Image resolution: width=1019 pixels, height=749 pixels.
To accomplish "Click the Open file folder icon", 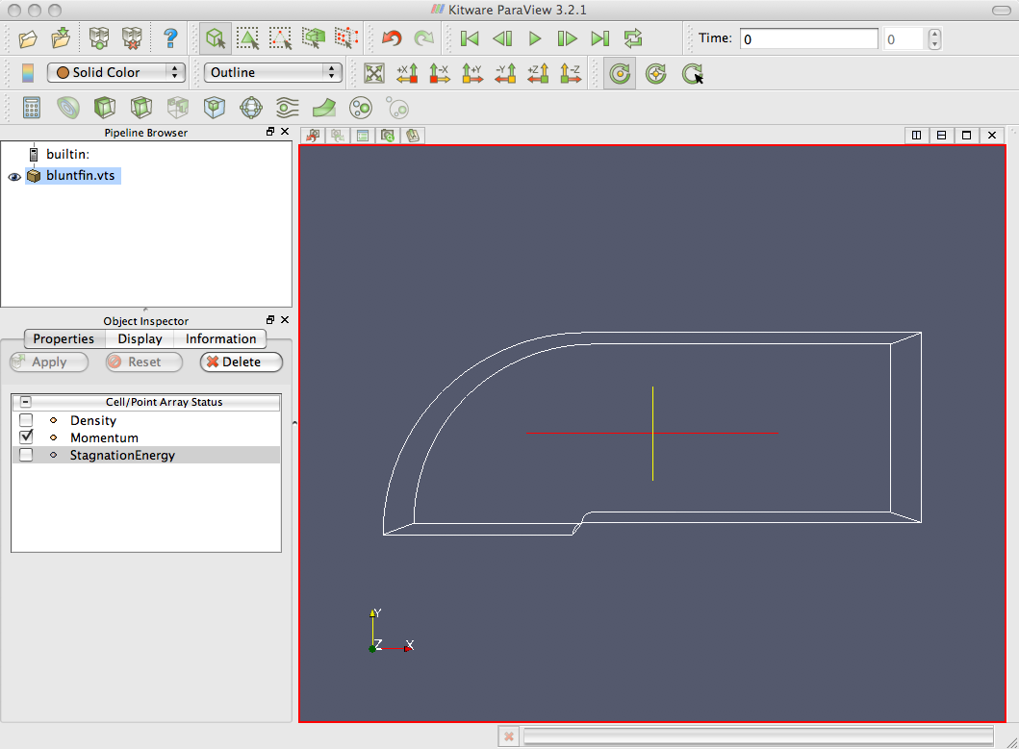I will (x=28, y=38).
